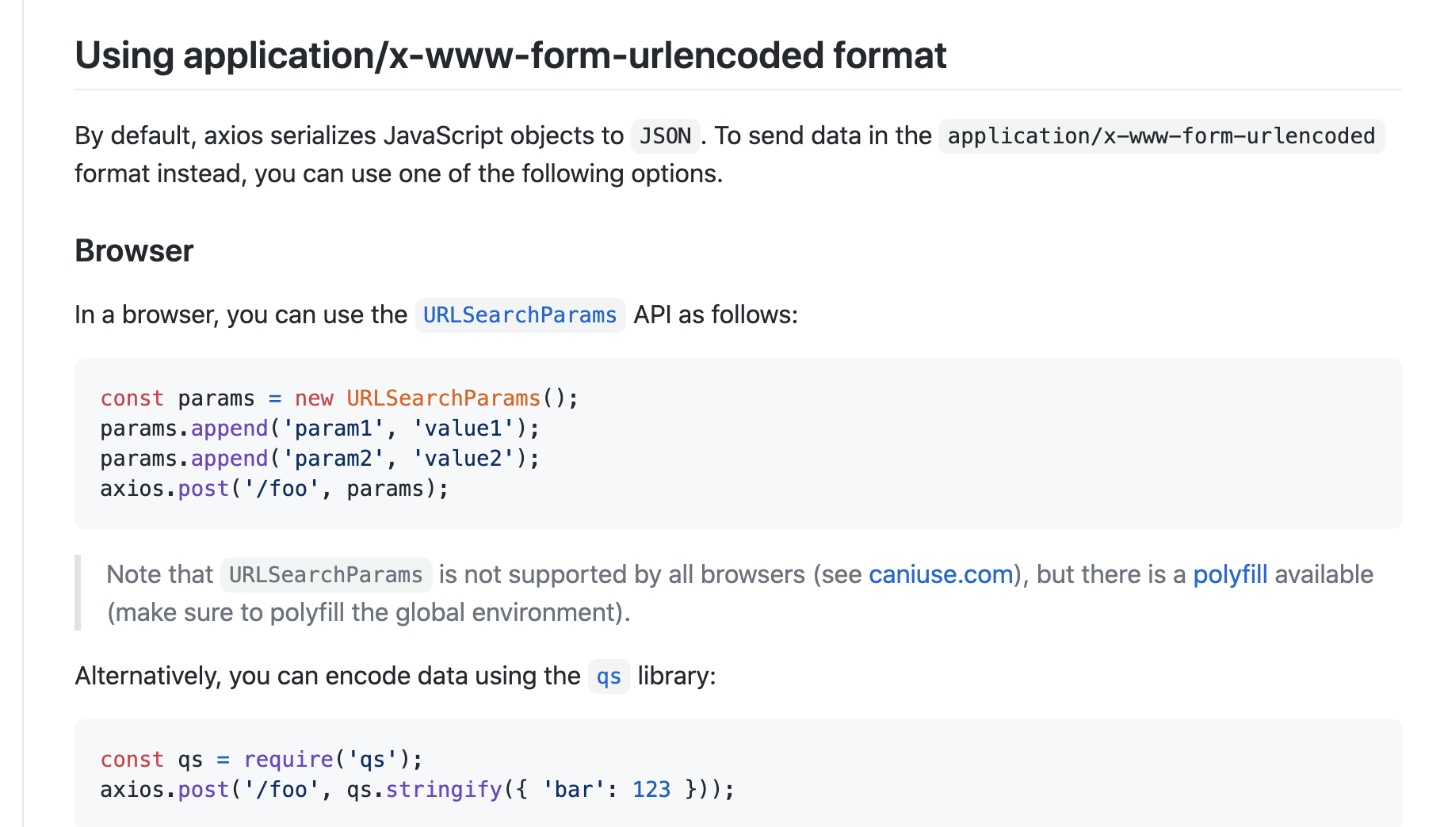1444x827 pixels.
Task: Open the qs library link
Action: click(609, 676)
